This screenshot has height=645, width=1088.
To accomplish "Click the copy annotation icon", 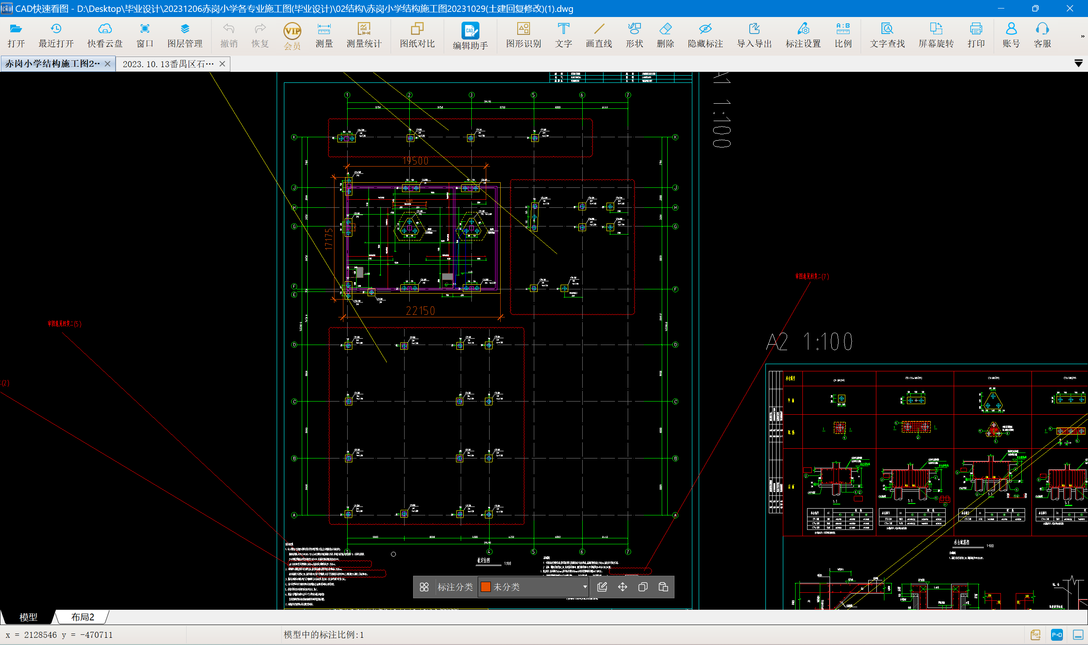I will (x=643, y=587).
